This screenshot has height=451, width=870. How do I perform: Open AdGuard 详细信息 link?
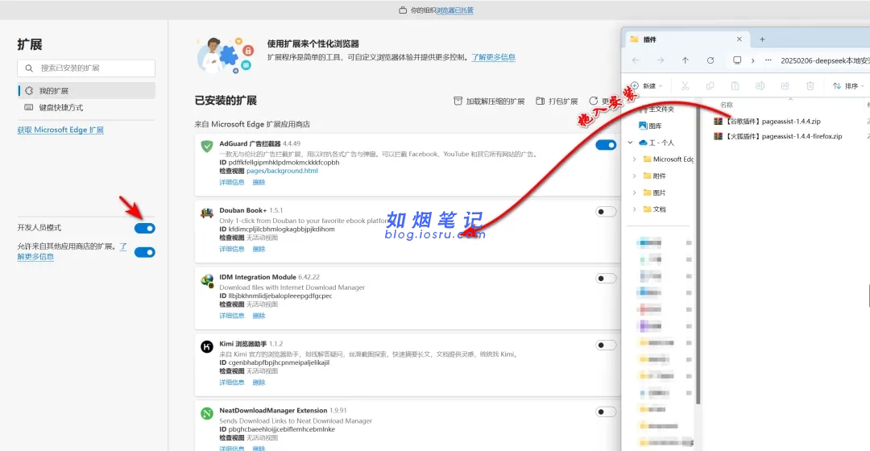[232, 182]
